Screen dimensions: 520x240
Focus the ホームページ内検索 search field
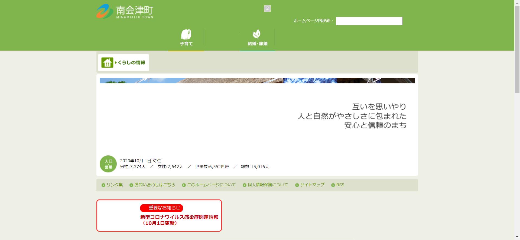369,21
